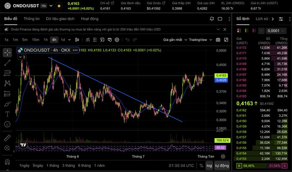292x172 pixels.
Task: Show bids only order book view
Action: tap(246, 31)
